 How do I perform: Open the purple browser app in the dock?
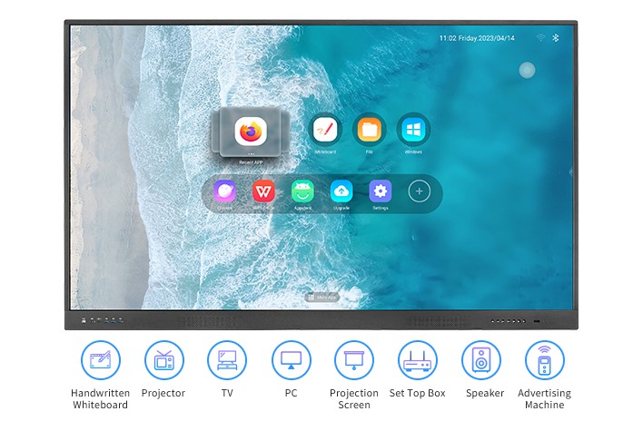tap(224, 191)
